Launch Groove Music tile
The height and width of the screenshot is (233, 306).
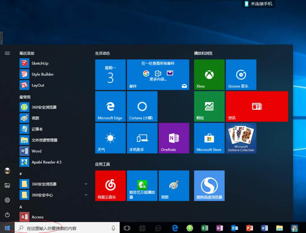coord(241,75)
